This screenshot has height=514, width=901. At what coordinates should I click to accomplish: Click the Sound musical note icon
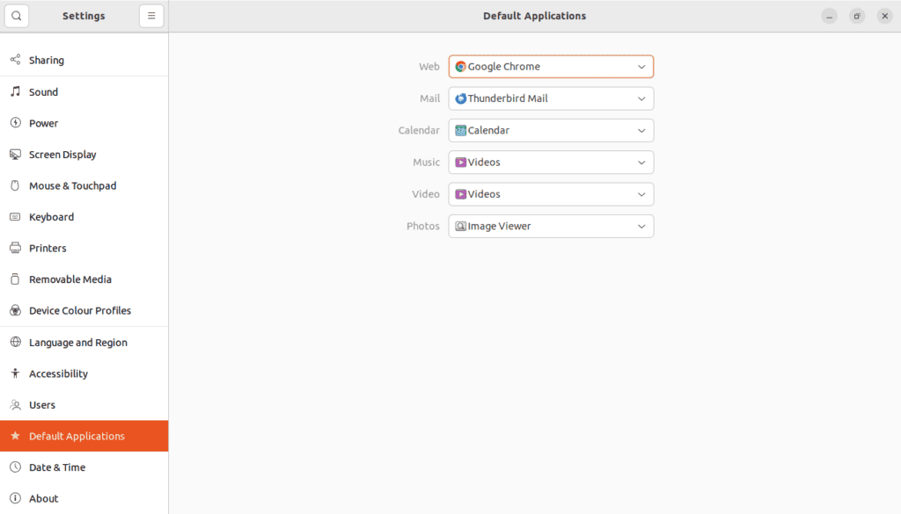pyautogui.click(x=15, y=91)
